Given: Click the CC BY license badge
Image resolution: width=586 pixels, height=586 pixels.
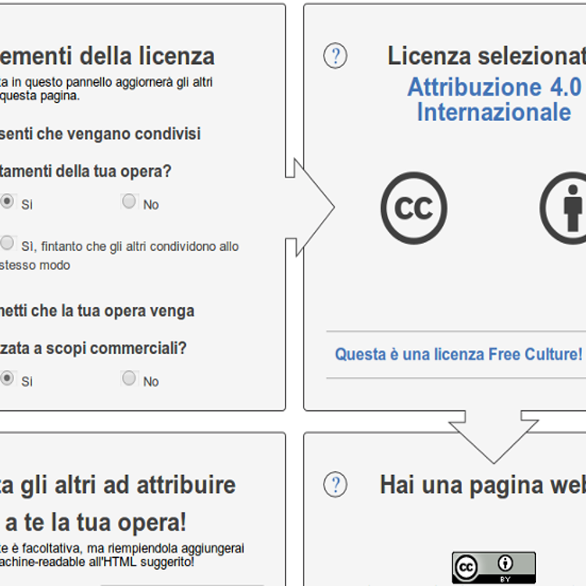Looking at the screenshot, I should point(494,568).
